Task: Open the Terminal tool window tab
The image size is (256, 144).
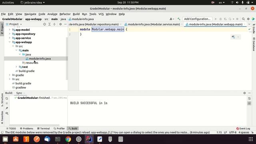Action: (x=43, y=128)
